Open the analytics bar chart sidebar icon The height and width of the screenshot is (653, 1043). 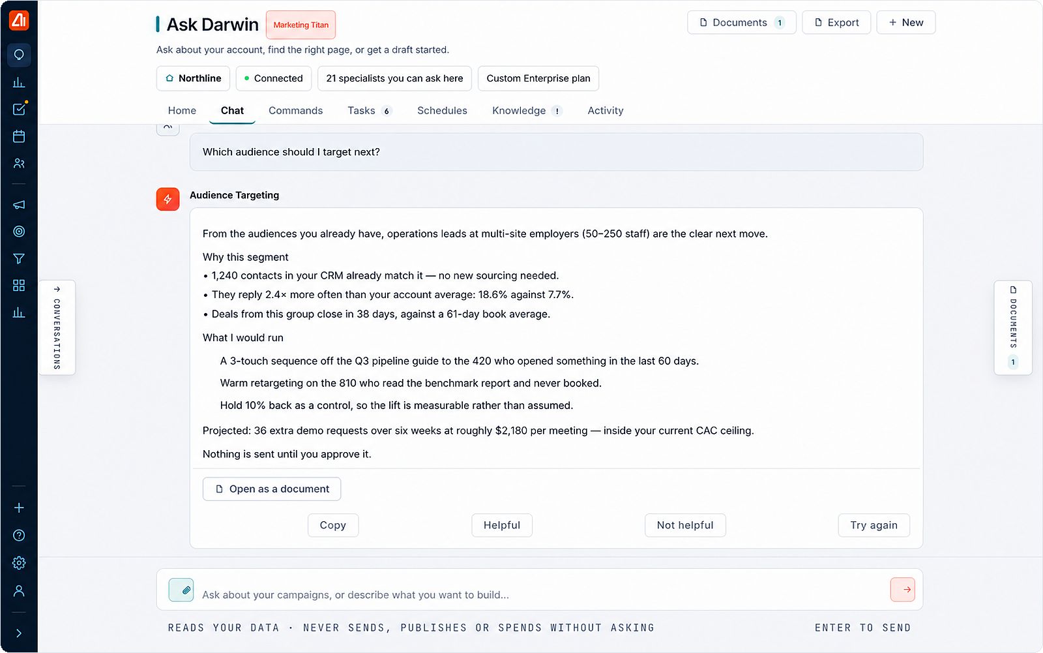[x=19, y=82]
